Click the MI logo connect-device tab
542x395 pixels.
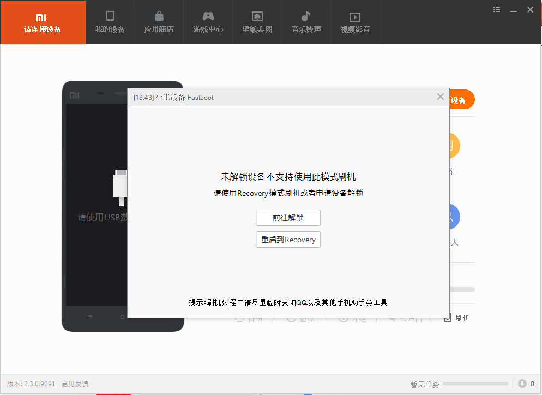43,22
